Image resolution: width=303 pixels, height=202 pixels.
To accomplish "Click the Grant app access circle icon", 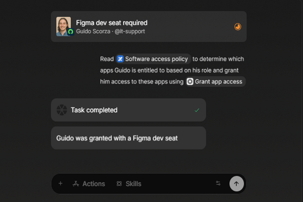I will [190, 82].
